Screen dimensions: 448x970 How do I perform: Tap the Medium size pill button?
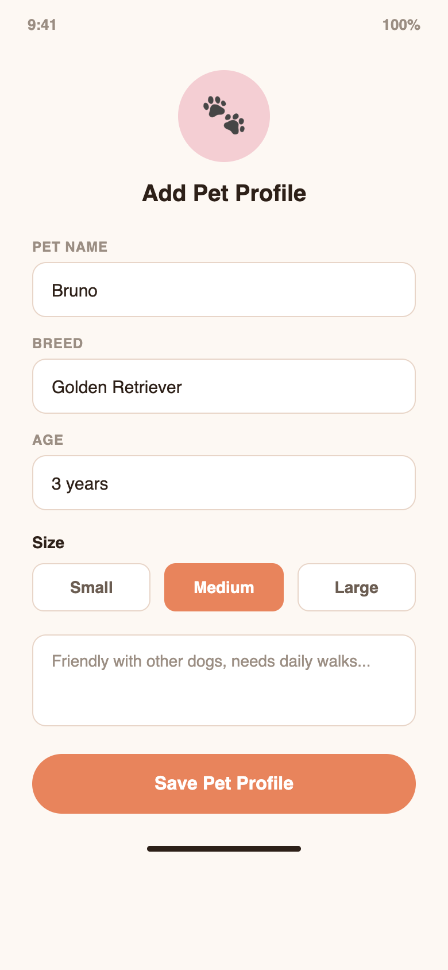click(x=223, y=587)
